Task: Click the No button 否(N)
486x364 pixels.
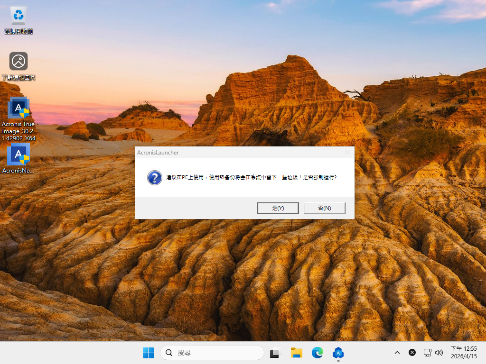Action: click(x=324, y=208)
